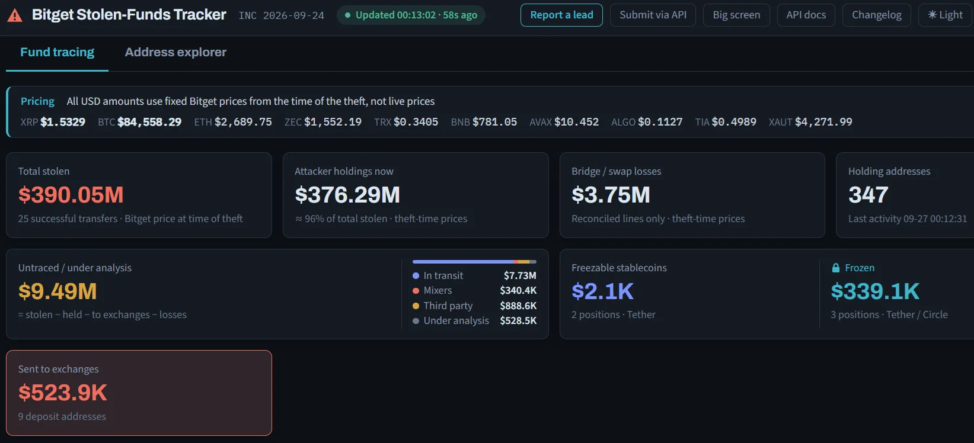Click the blue In transit legend dot
974x443 pixels.
[x=416, y=275]
